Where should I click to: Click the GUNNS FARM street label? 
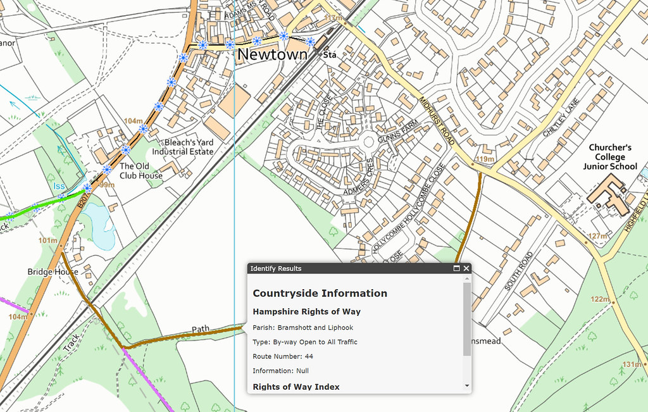tap(397, 132)
